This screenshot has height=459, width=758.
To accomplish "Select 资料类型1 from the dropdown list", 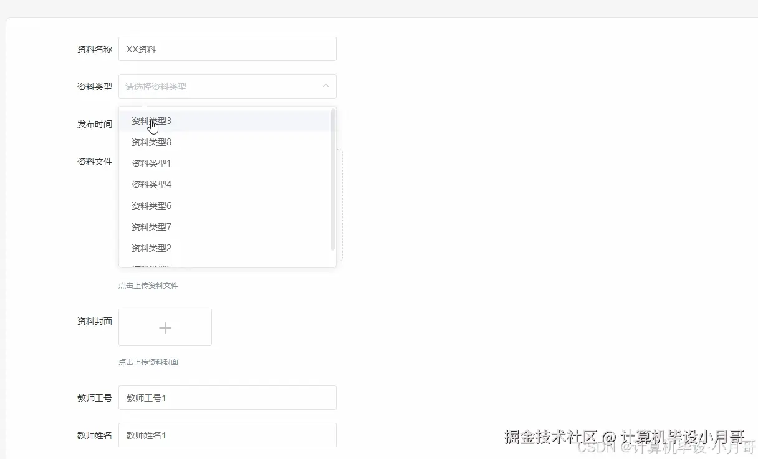I will (x=151, y=163).
